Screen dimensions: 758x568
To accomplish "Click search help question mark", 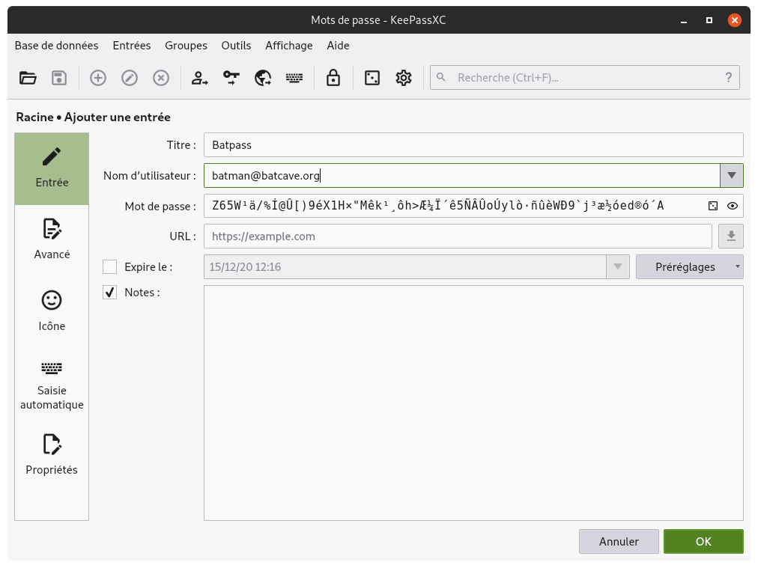I will (x=729, y=77).
